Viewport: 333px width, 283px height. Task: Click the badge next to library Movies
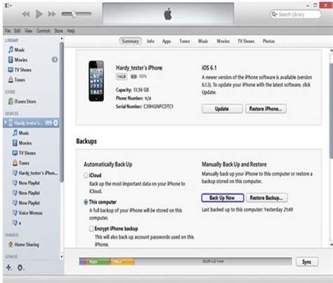coord(55,60)
